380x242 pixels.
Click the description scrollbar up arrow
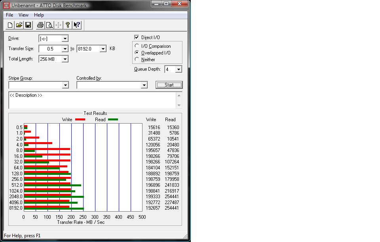click(179, 96)
